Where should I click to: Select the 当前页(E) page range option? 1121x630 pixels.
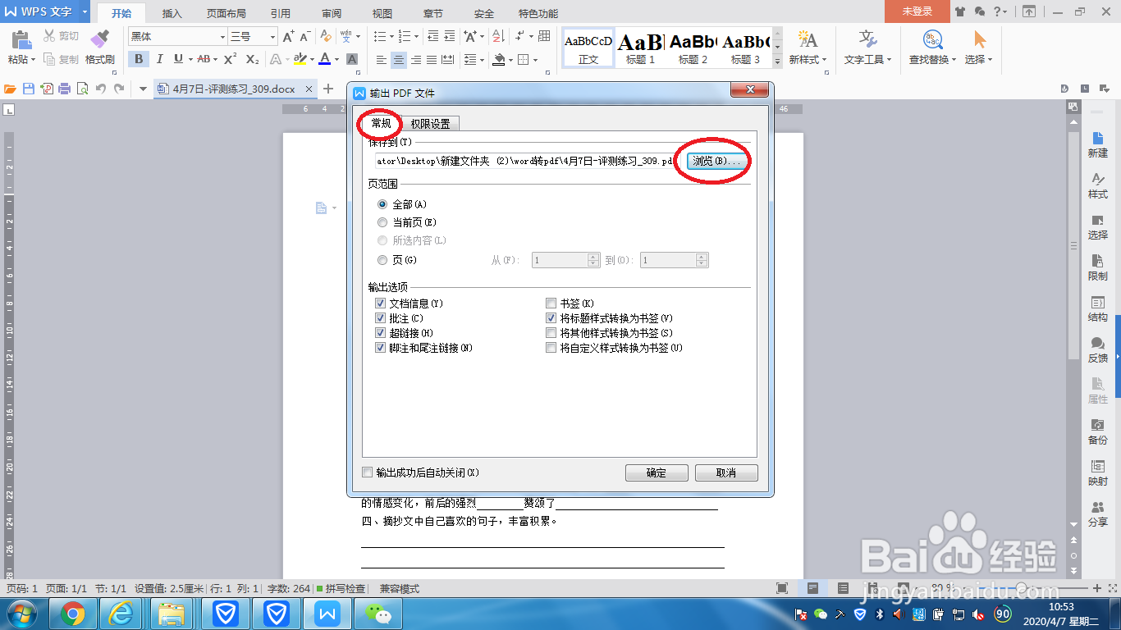[x=382, y=221]
